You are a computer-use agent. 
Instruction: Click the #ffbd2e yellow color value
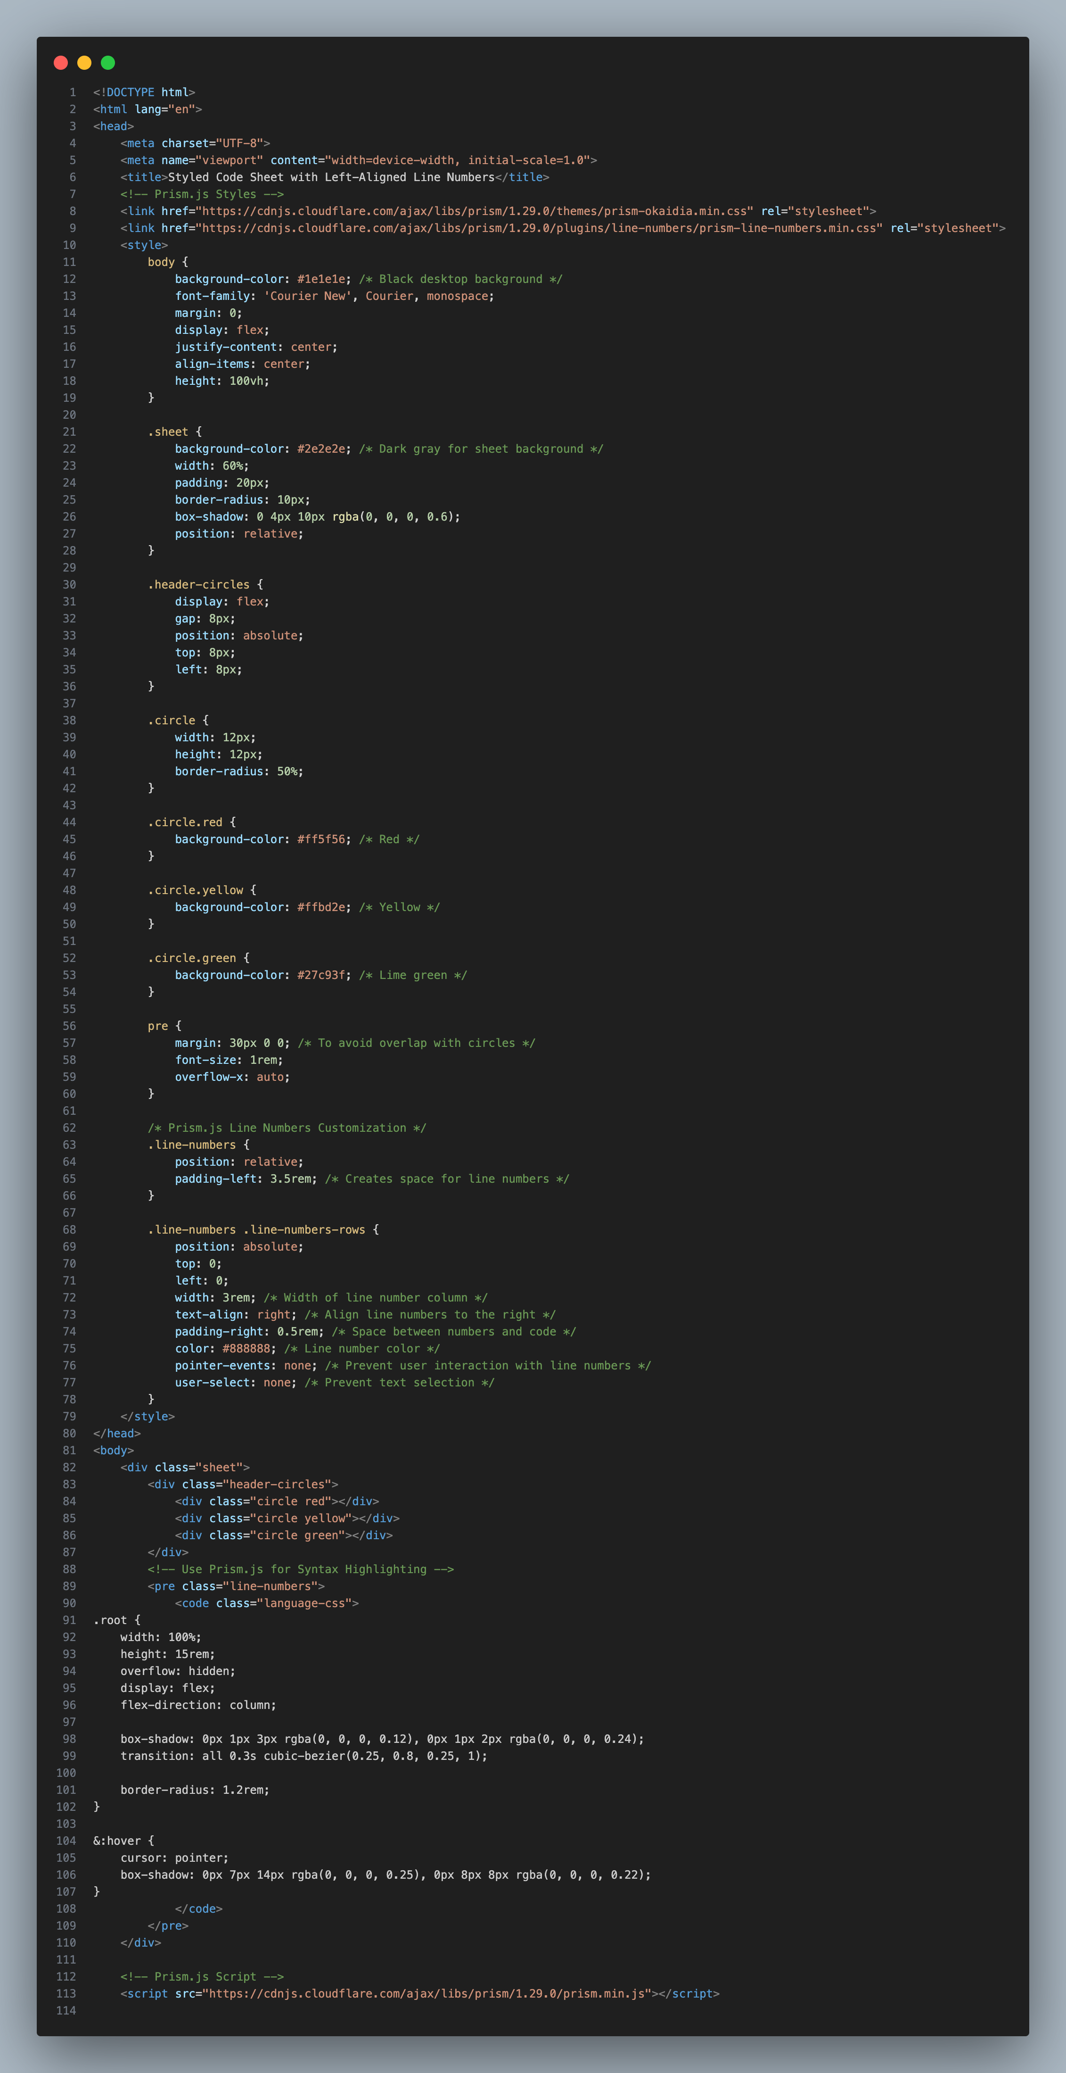(x=321, y=907)
